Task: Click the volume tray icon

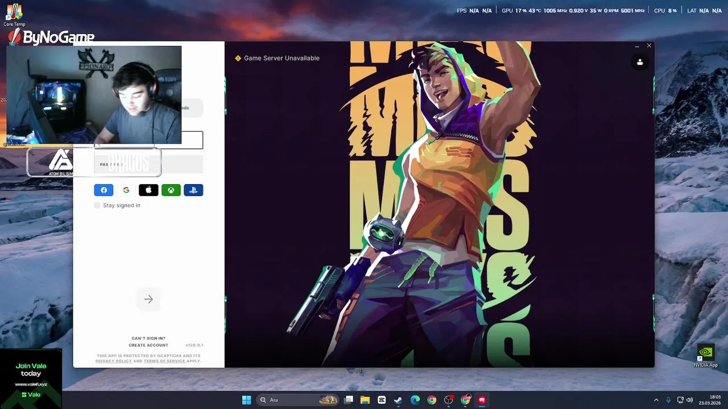Action: click(690, 400)
